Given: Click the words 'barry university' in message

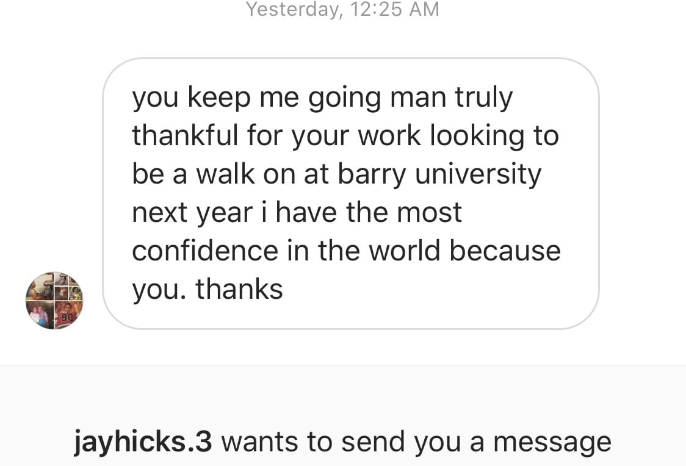Looking at the screenshot, I should click(439, 174).
